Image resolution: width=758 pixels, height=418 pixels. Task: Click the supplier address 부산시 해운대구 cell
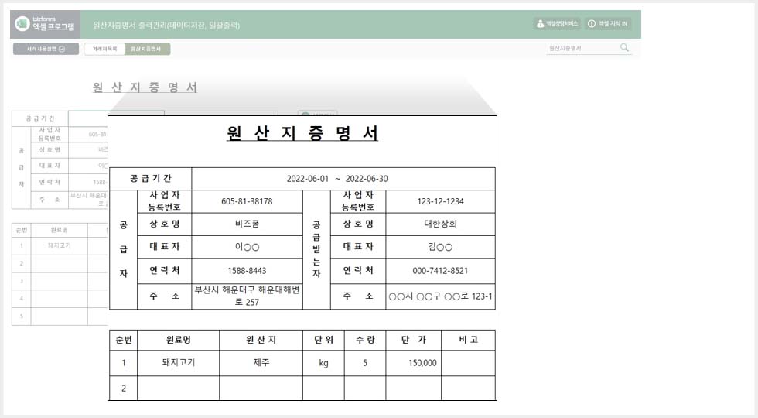tap(247, 296)
